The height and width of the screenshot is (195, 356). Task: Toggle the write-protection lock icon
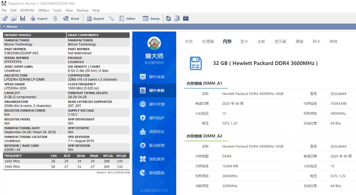pyautogui.click(x=55, y=18)
